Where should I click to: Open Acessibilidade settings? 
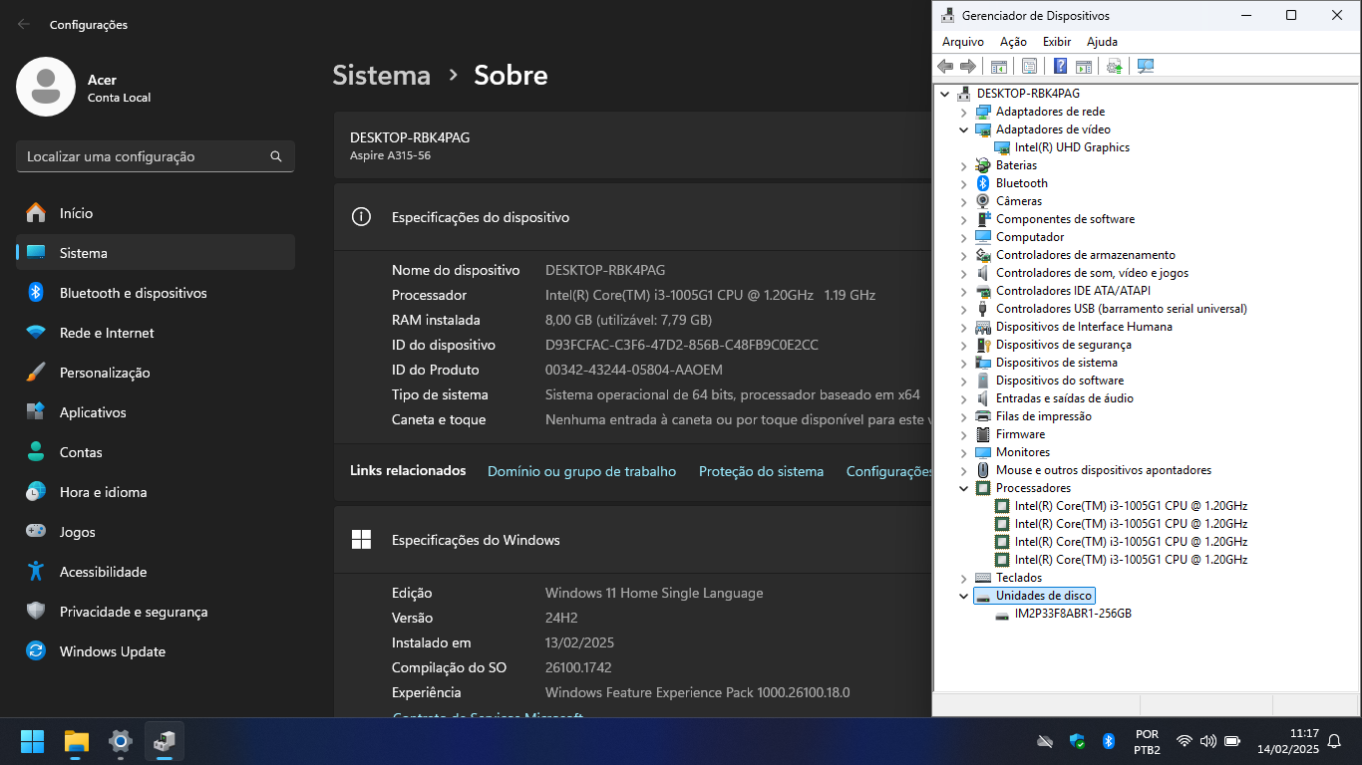coord(155,572)
